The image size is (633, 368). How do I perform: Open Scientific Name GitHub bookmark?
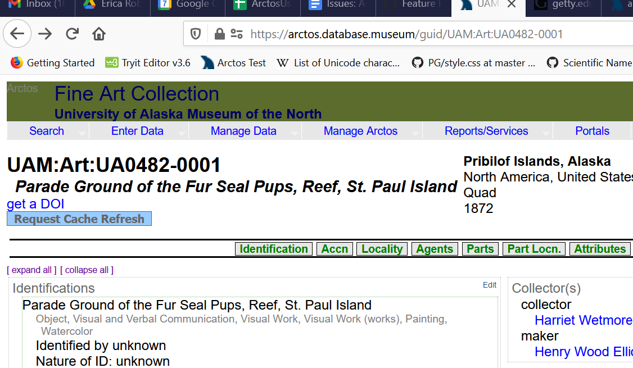(589, 63)
